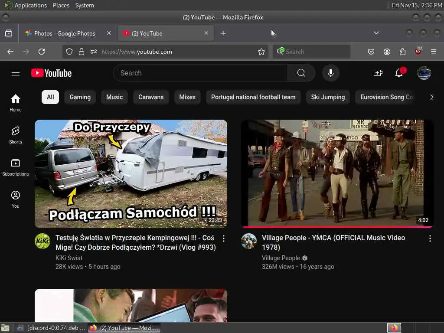Open the Village People - YMCA title link
Image resolution: width=444 pixels, height=333 pixels.
tap(333, 242)
